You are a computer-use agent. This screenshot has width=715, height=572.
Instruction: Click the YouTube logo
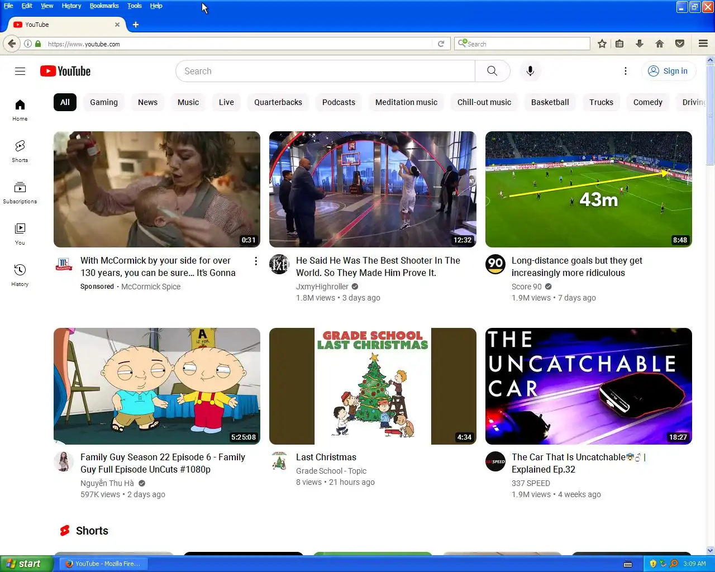pyautogui.click(x=65, y=71)
